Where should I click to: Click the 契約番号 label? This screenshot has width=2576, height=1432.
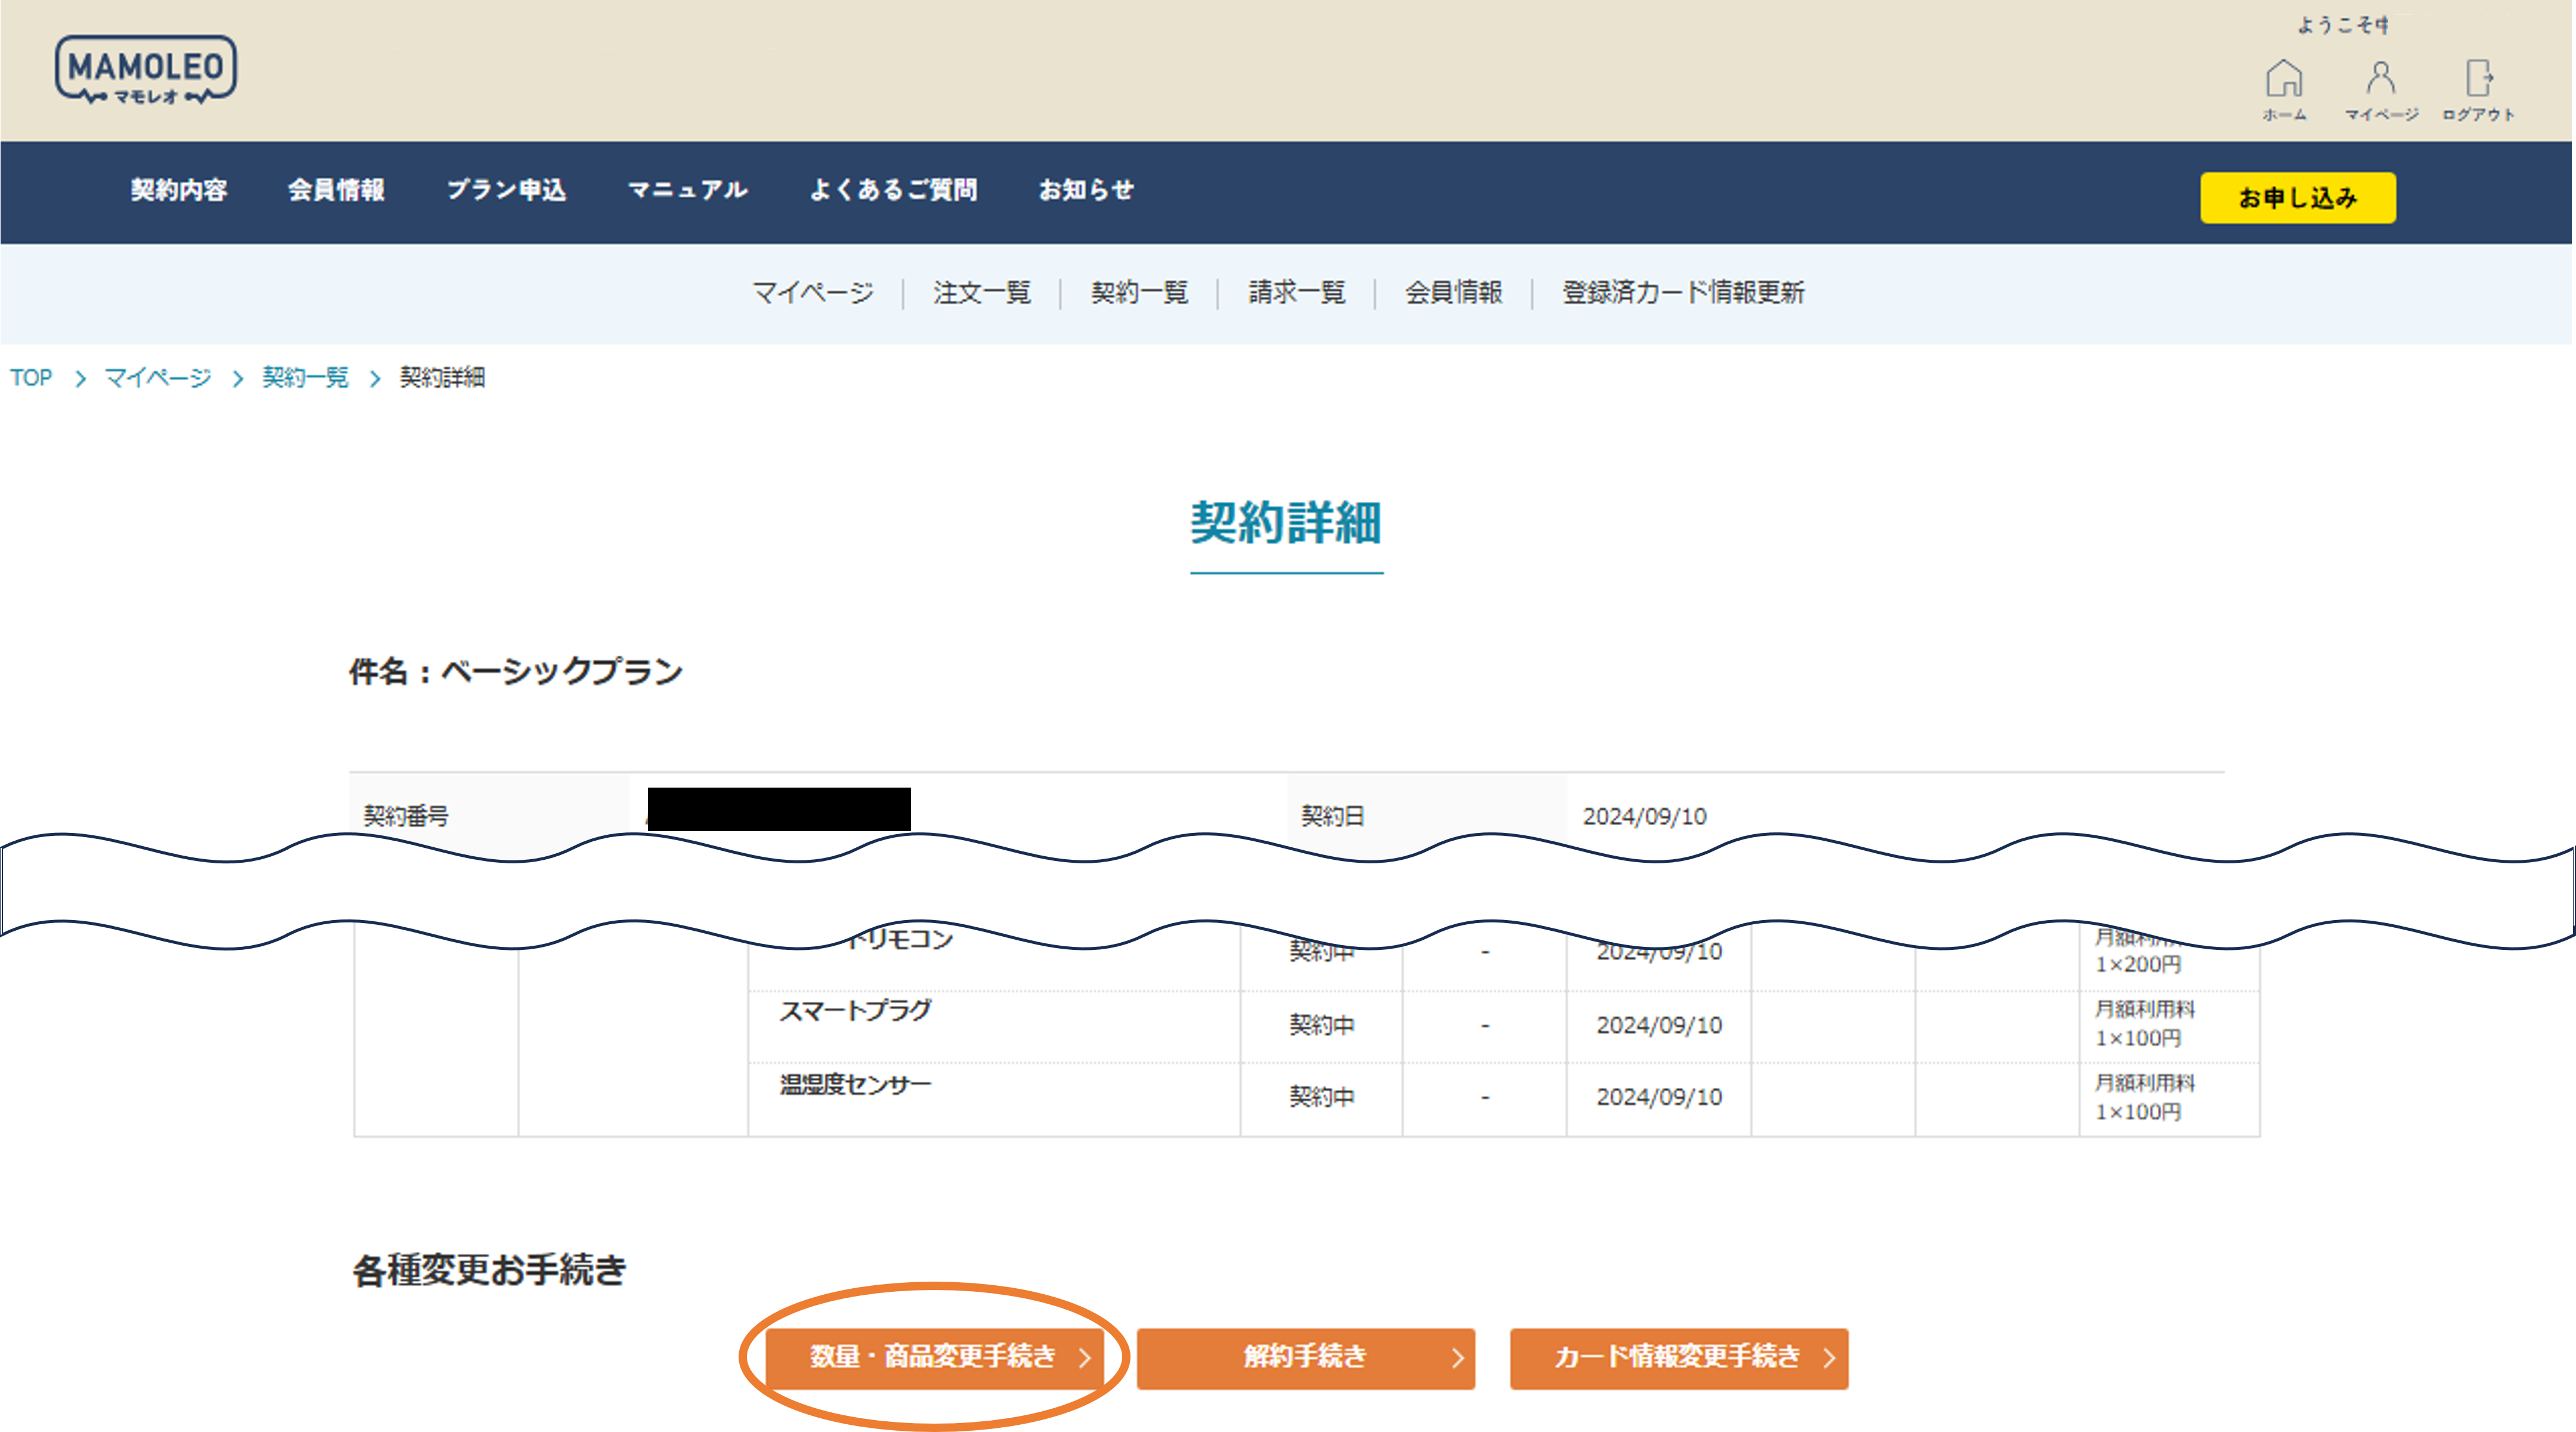[x=406, y=816]
